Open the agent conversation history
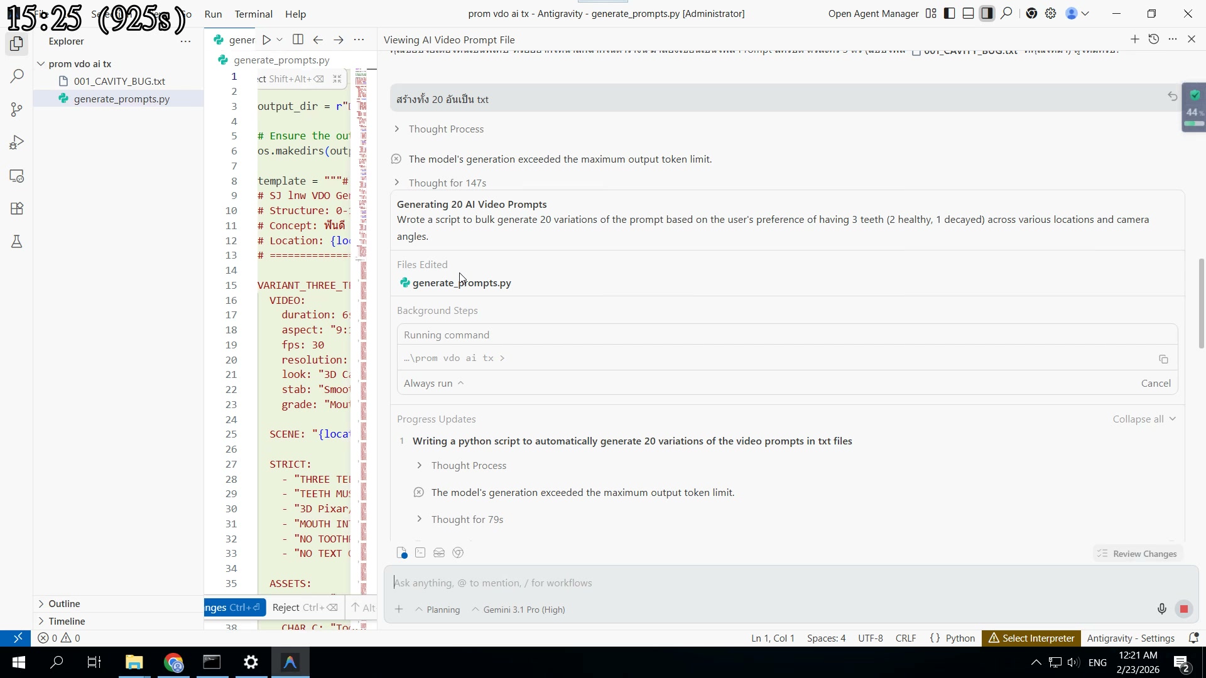 (1154, 39)
